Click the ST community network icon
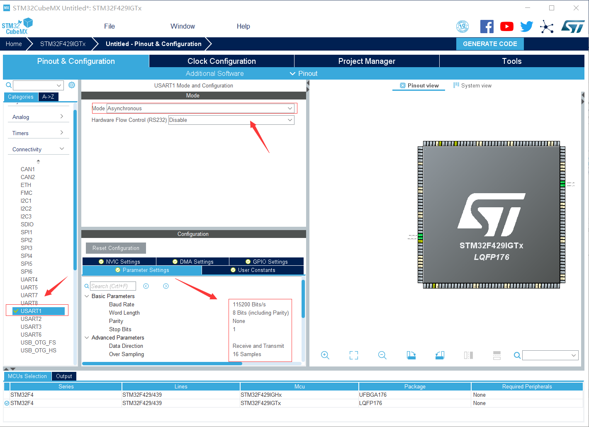The image size is (589, 427). click(547, 27)
